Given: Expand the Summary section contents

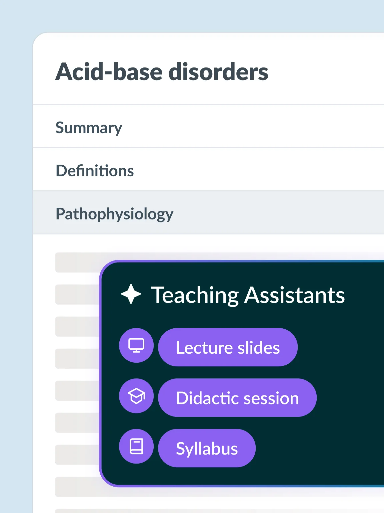Looking at the screenshot, I should click(89, 127).
